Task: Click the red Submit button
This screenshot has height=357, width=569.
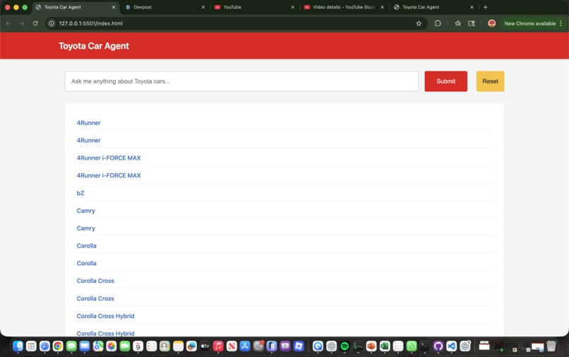Action: point(445,81)
